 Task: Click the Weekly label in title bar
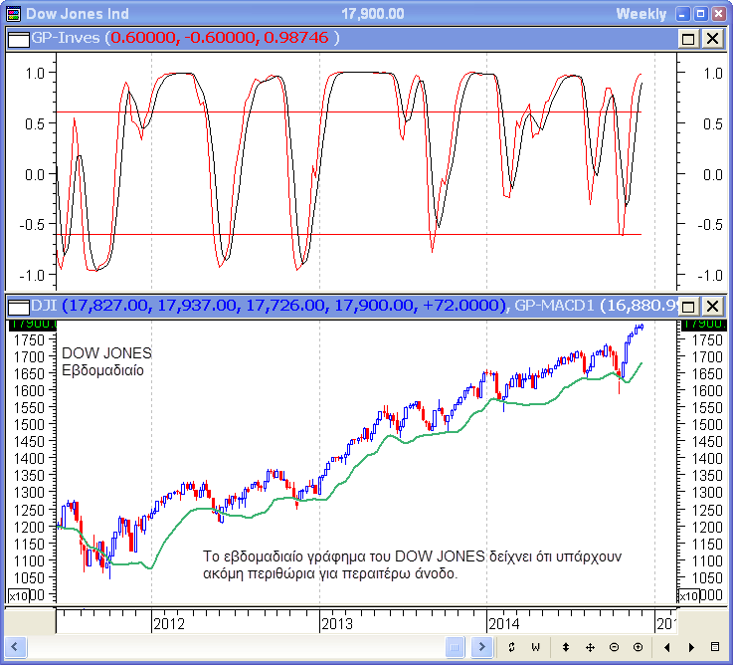click(x=641, y=13)
